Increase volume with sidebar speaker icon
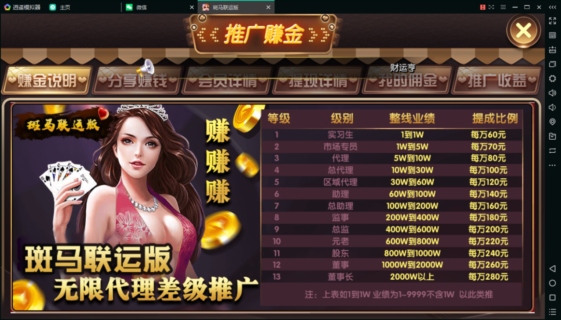This screenshot has height=320, width=561. click(x=552, y=93)
